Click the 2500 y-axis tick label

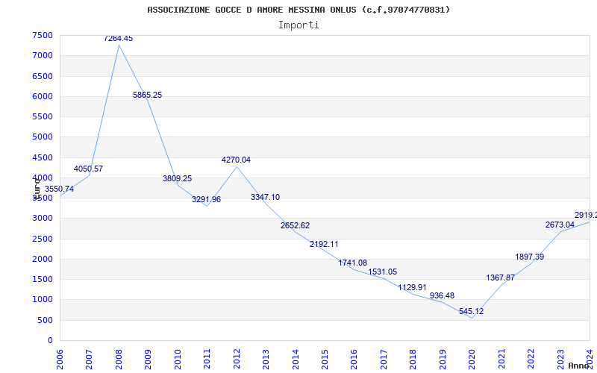[x=43, y=239]
